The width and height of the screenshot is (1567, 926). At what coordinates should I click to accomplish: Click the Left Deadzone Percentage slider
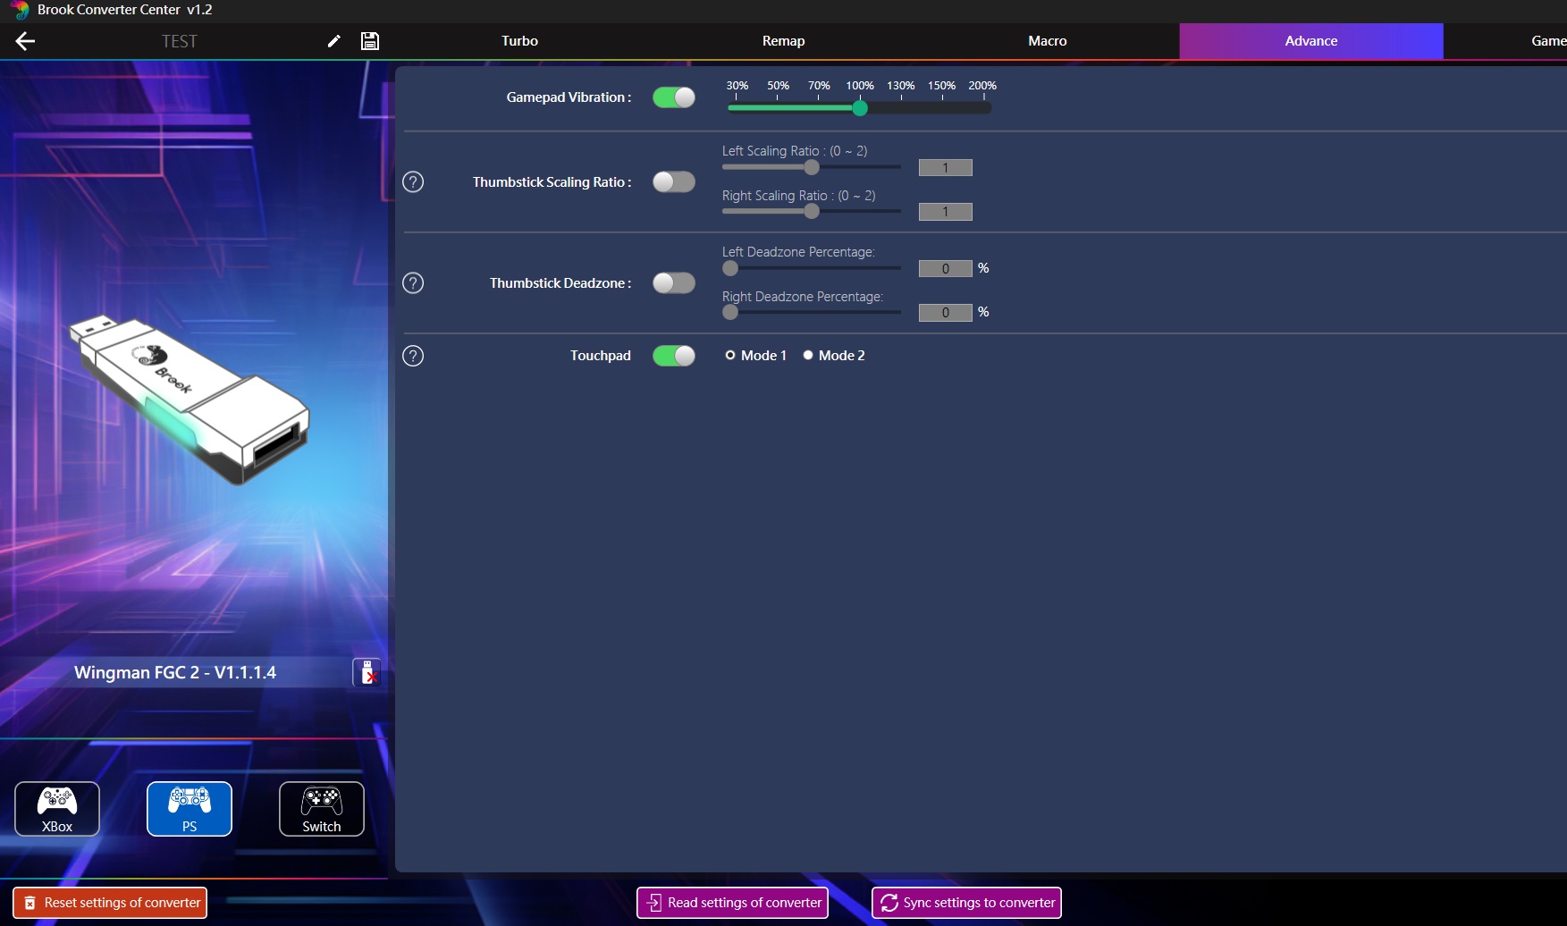pyautogui.click(x=812, y=268)
